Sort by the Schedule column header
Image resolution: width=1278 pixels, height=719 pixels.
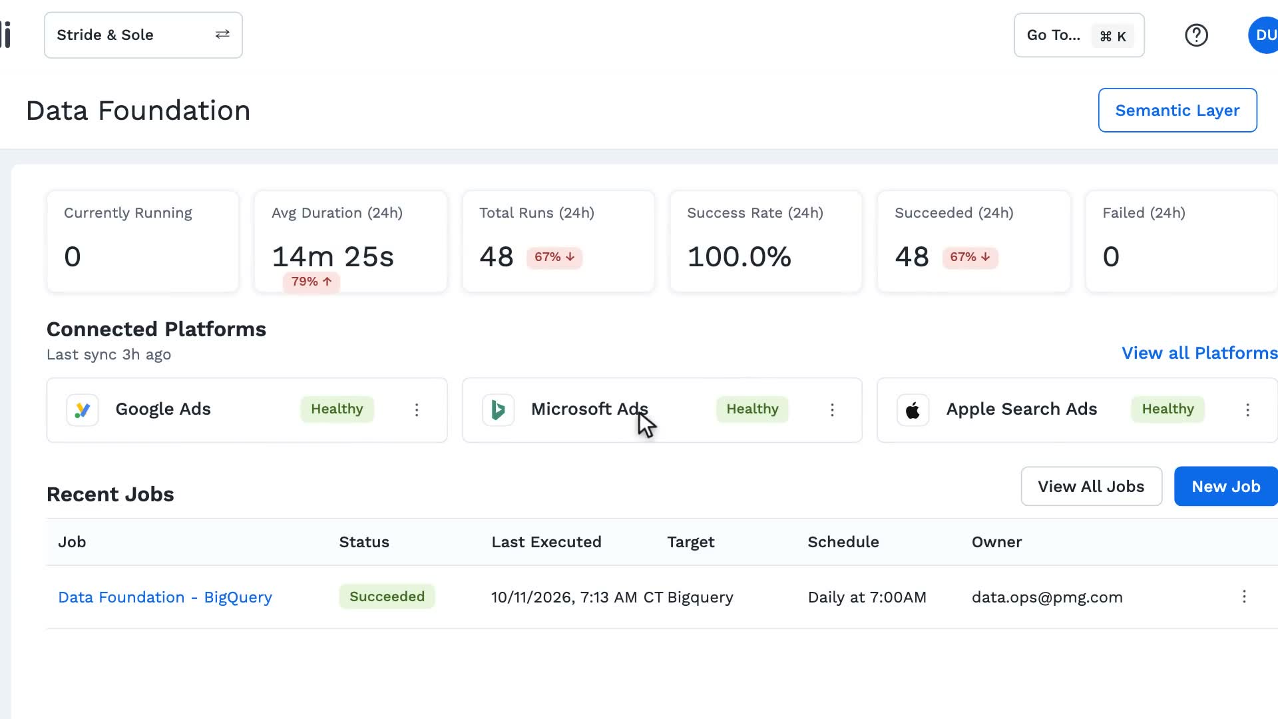coord(843,543)
